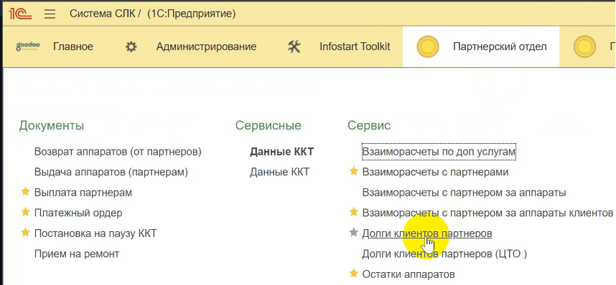Open Взаиморасчеты по доп услугам

pos(439,152)
